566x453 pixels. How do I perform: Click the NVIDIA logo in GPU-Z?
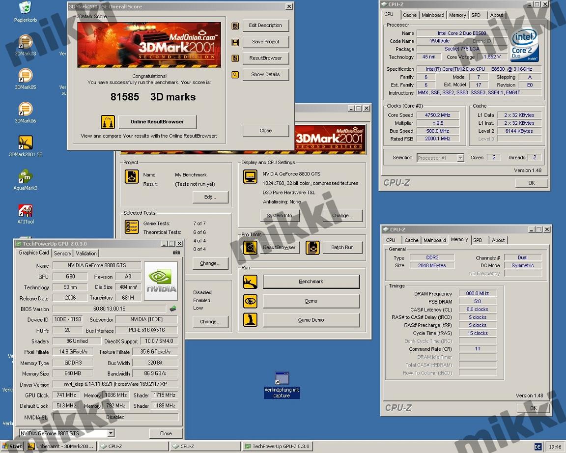coord(161,281)
